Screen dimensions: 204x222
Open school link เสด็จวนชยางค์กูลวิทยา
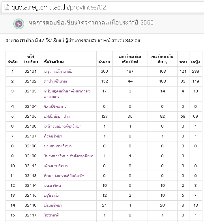click(x=63, y=126)
